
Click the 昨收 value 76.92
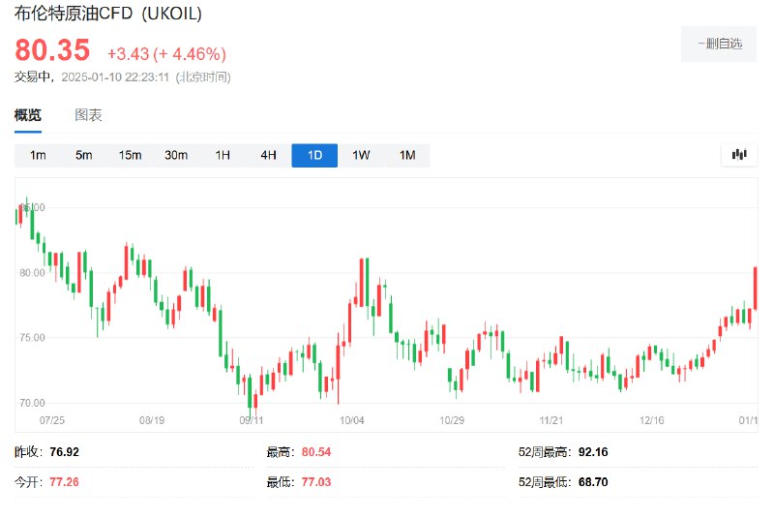point(64,452)
